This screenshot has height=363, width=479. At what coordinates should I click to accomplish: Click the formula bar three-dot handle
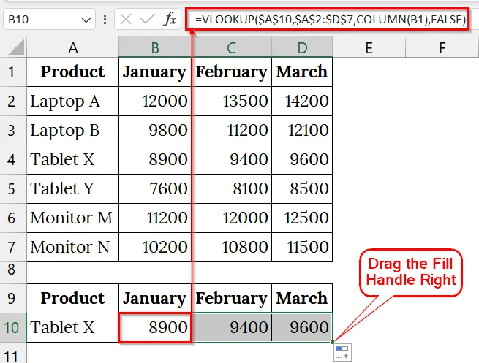[x=105, y=20]
